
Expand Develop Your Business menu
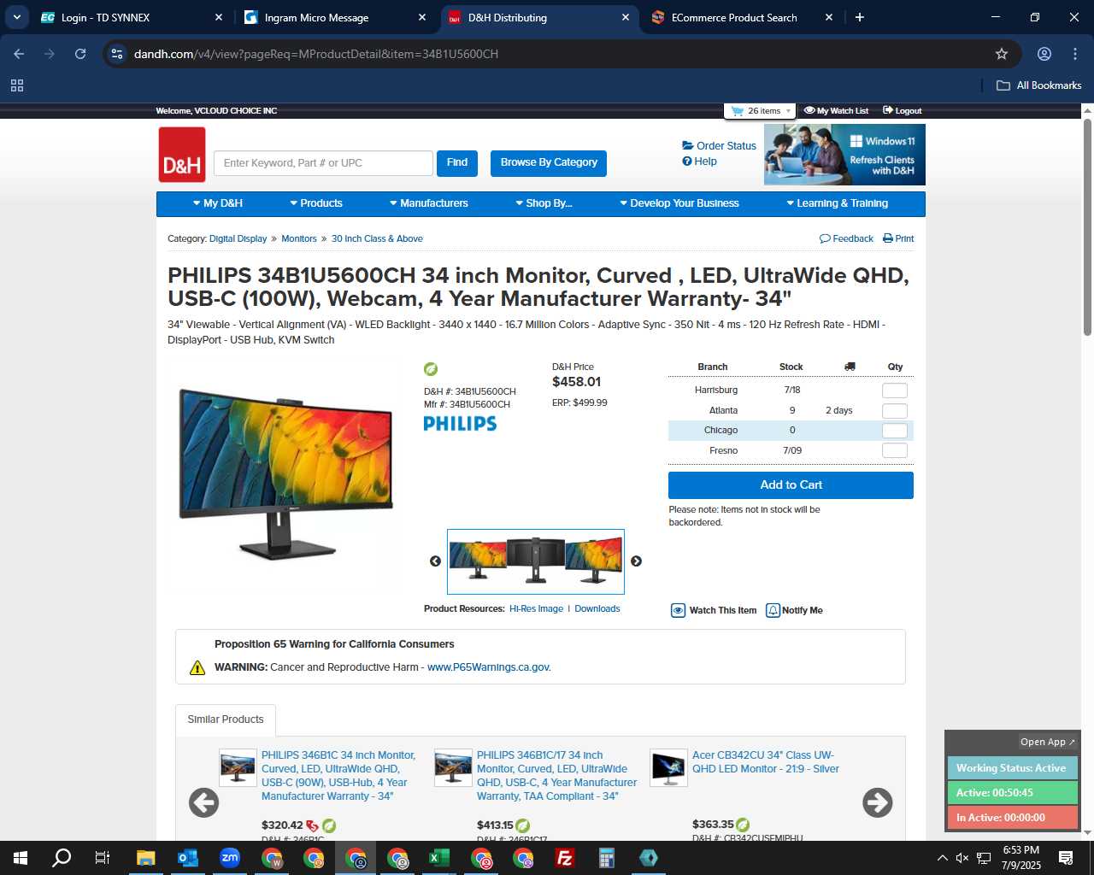679,203
